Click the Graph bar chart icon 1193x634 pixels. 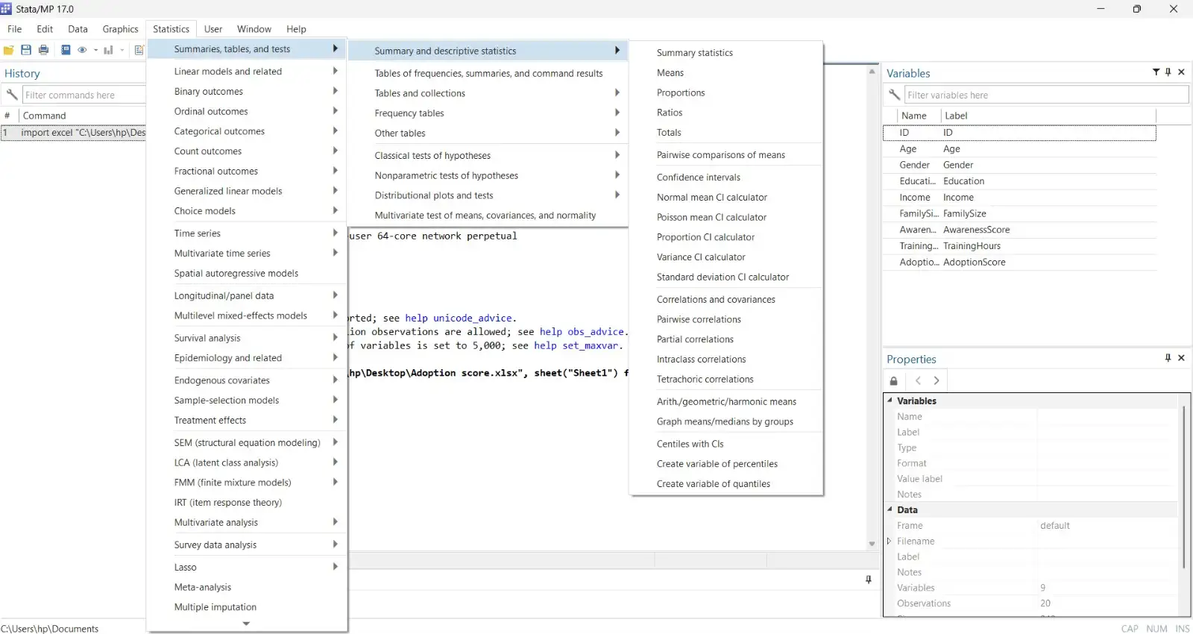108,50
